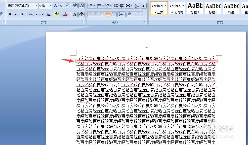Toggle Subscript formatting
This screenshot has height=145, width=248.
tap(36, 14)
